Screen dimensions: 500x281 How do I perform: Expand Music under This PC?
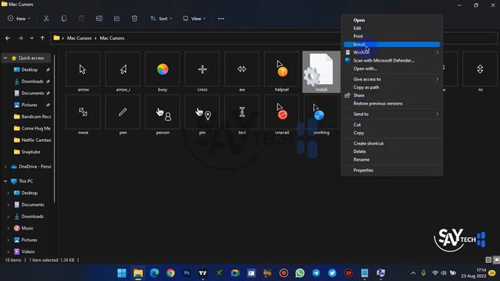click(9, 228)
